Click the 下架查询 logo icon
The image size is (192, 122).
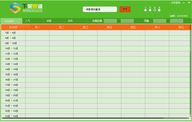pyautogui.click(x=15, y=8)
